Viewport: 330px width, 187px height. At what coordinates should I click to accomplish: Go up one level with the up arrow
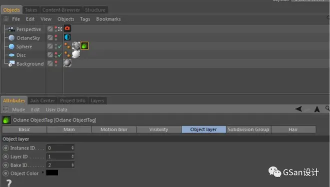[x=317, y=109]
